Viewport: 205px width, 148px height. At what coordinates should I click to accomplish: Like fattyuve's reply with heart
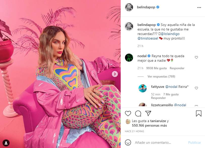(x=196, y=88)
